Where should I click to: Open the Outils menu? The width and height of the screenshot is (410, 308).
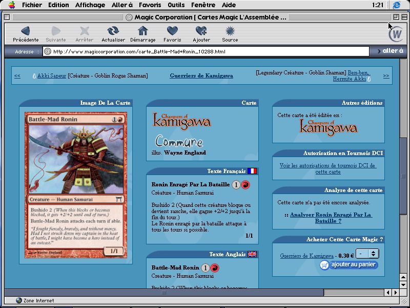click(x=176, y=5)
